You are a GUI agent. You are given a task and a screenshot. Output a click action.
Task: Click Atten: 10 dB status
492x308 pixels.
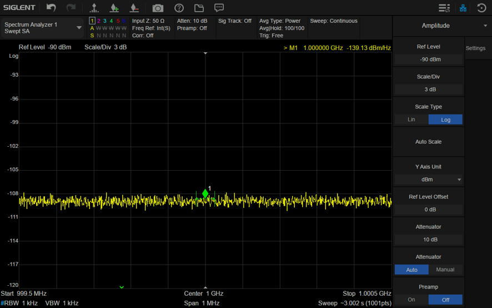[x=192, y=21]
